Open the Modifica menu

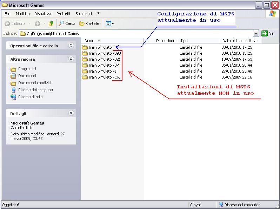click(x=23, y=14)
